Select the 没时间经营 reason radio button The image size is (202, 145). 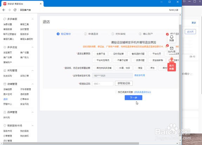coord(111,54)
